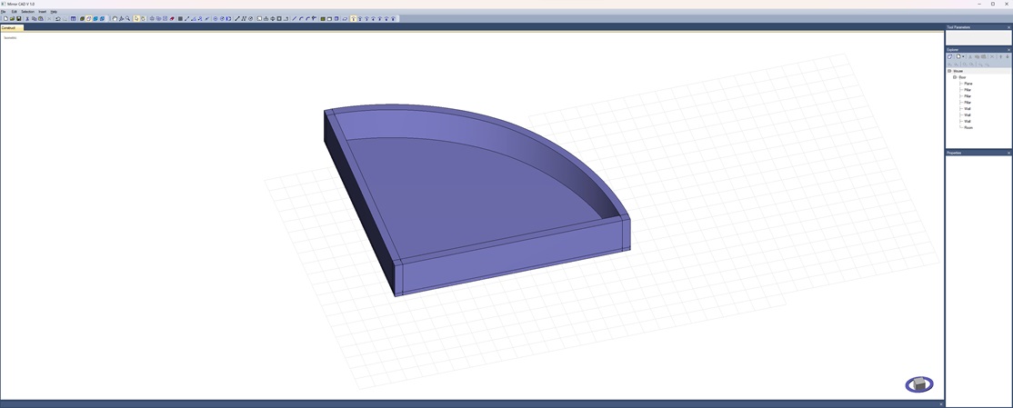Viewport: 1013px width, 408px height.
Task: Toggle the highlighted wireframe display mode button
Action: 88,18
